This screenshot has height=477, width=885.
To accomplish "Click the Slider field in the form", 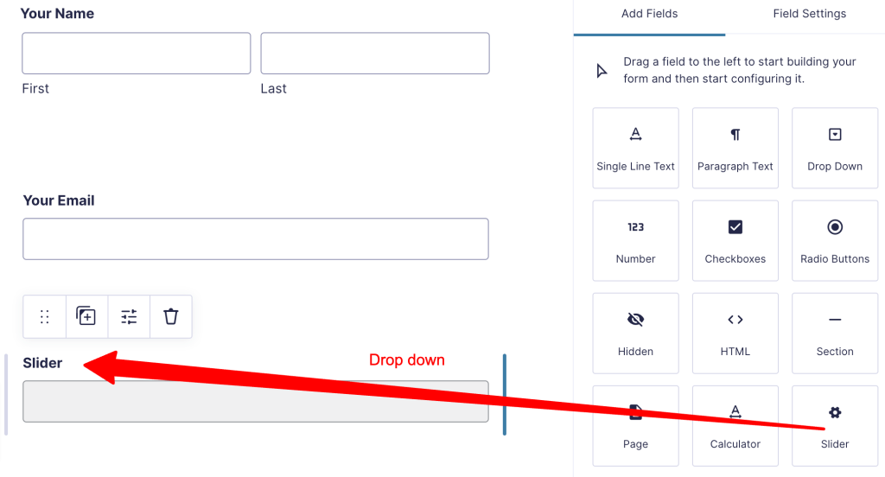I will pos(255,401).
